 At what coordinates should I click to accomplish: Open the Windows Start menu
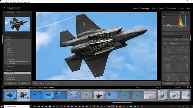[x=2, y=106]
